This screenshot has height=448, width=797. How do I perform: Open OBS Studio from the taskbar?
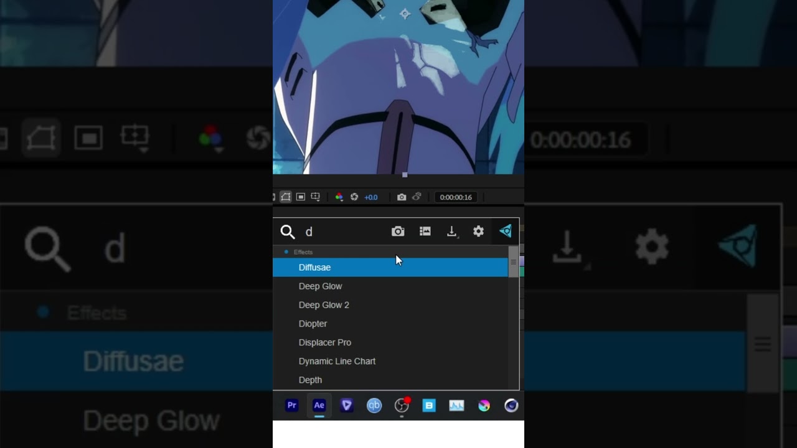pyautogui.click(x=402, y=406)
